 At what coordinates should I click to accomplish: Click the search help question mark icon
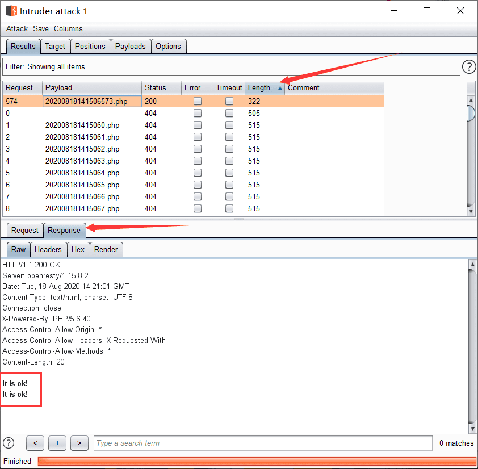coord(9,443)
